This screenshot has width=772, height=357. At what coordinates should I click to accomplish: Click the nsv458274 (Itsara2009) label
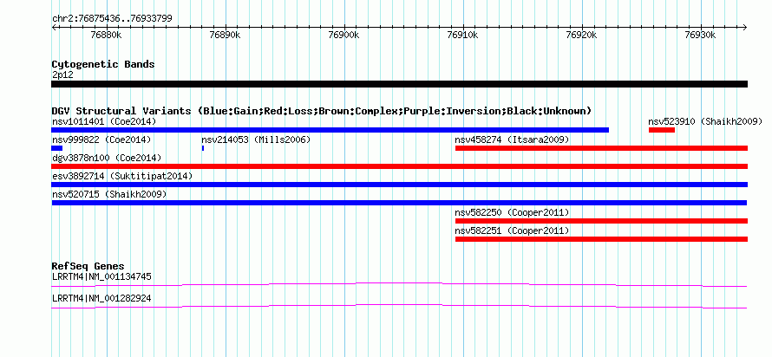point(512,140)
